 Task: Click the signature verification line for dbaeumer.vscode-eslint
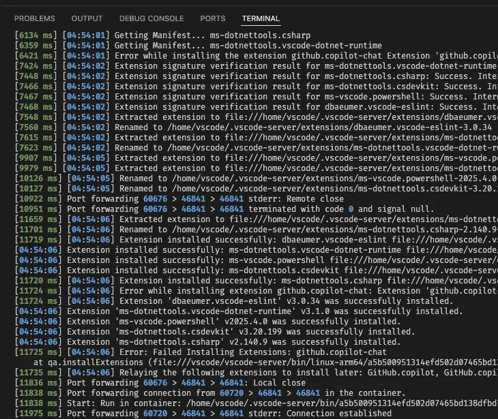click(x=257, y=107)
